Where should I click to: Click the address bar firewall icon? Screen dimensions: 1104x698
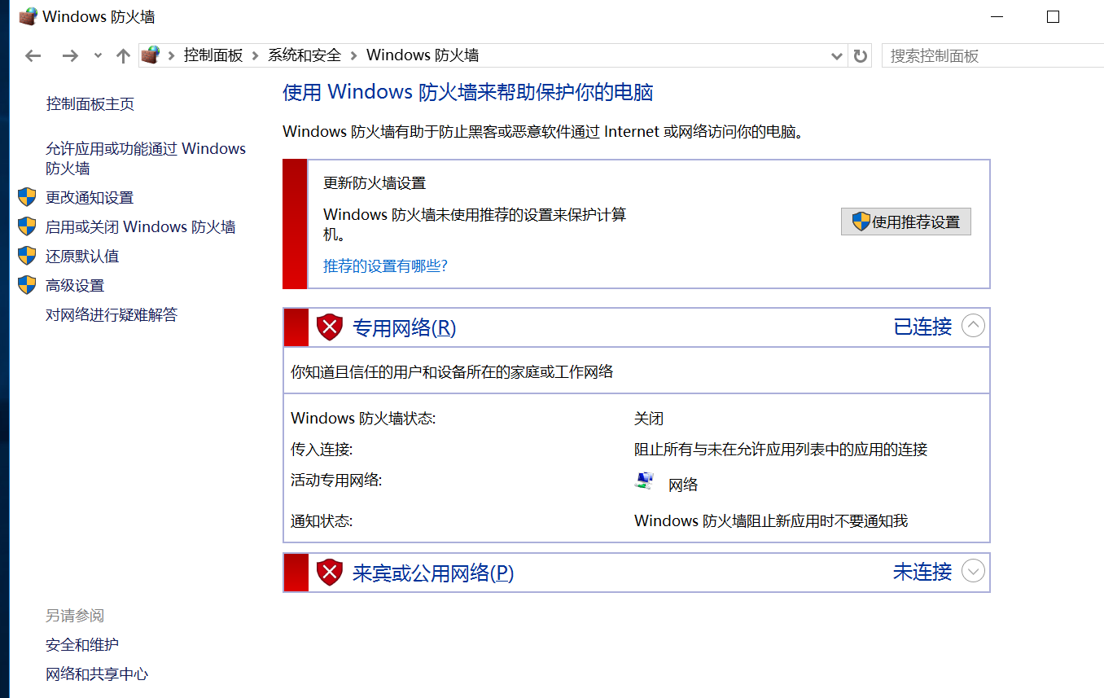[151, 55]
